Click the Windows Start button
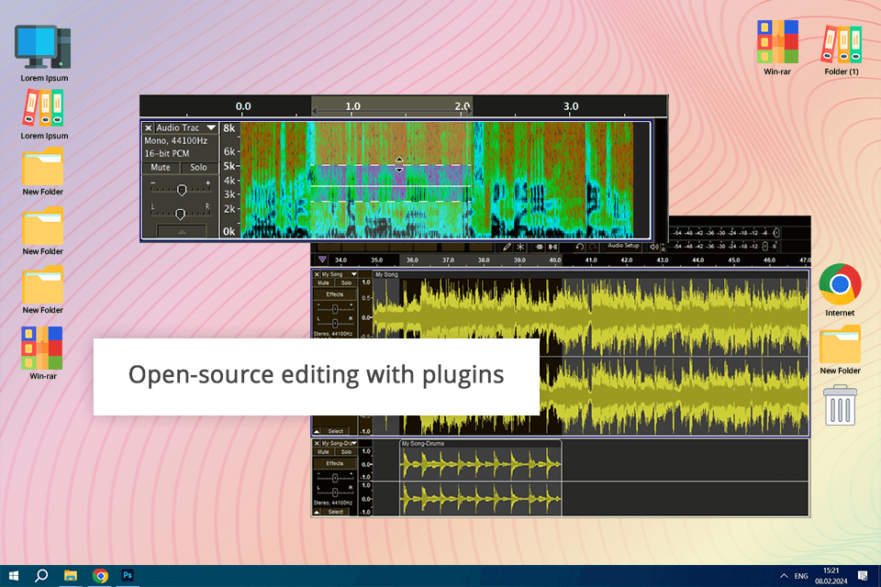Screen dimensions: 881x587 (14, 576)
